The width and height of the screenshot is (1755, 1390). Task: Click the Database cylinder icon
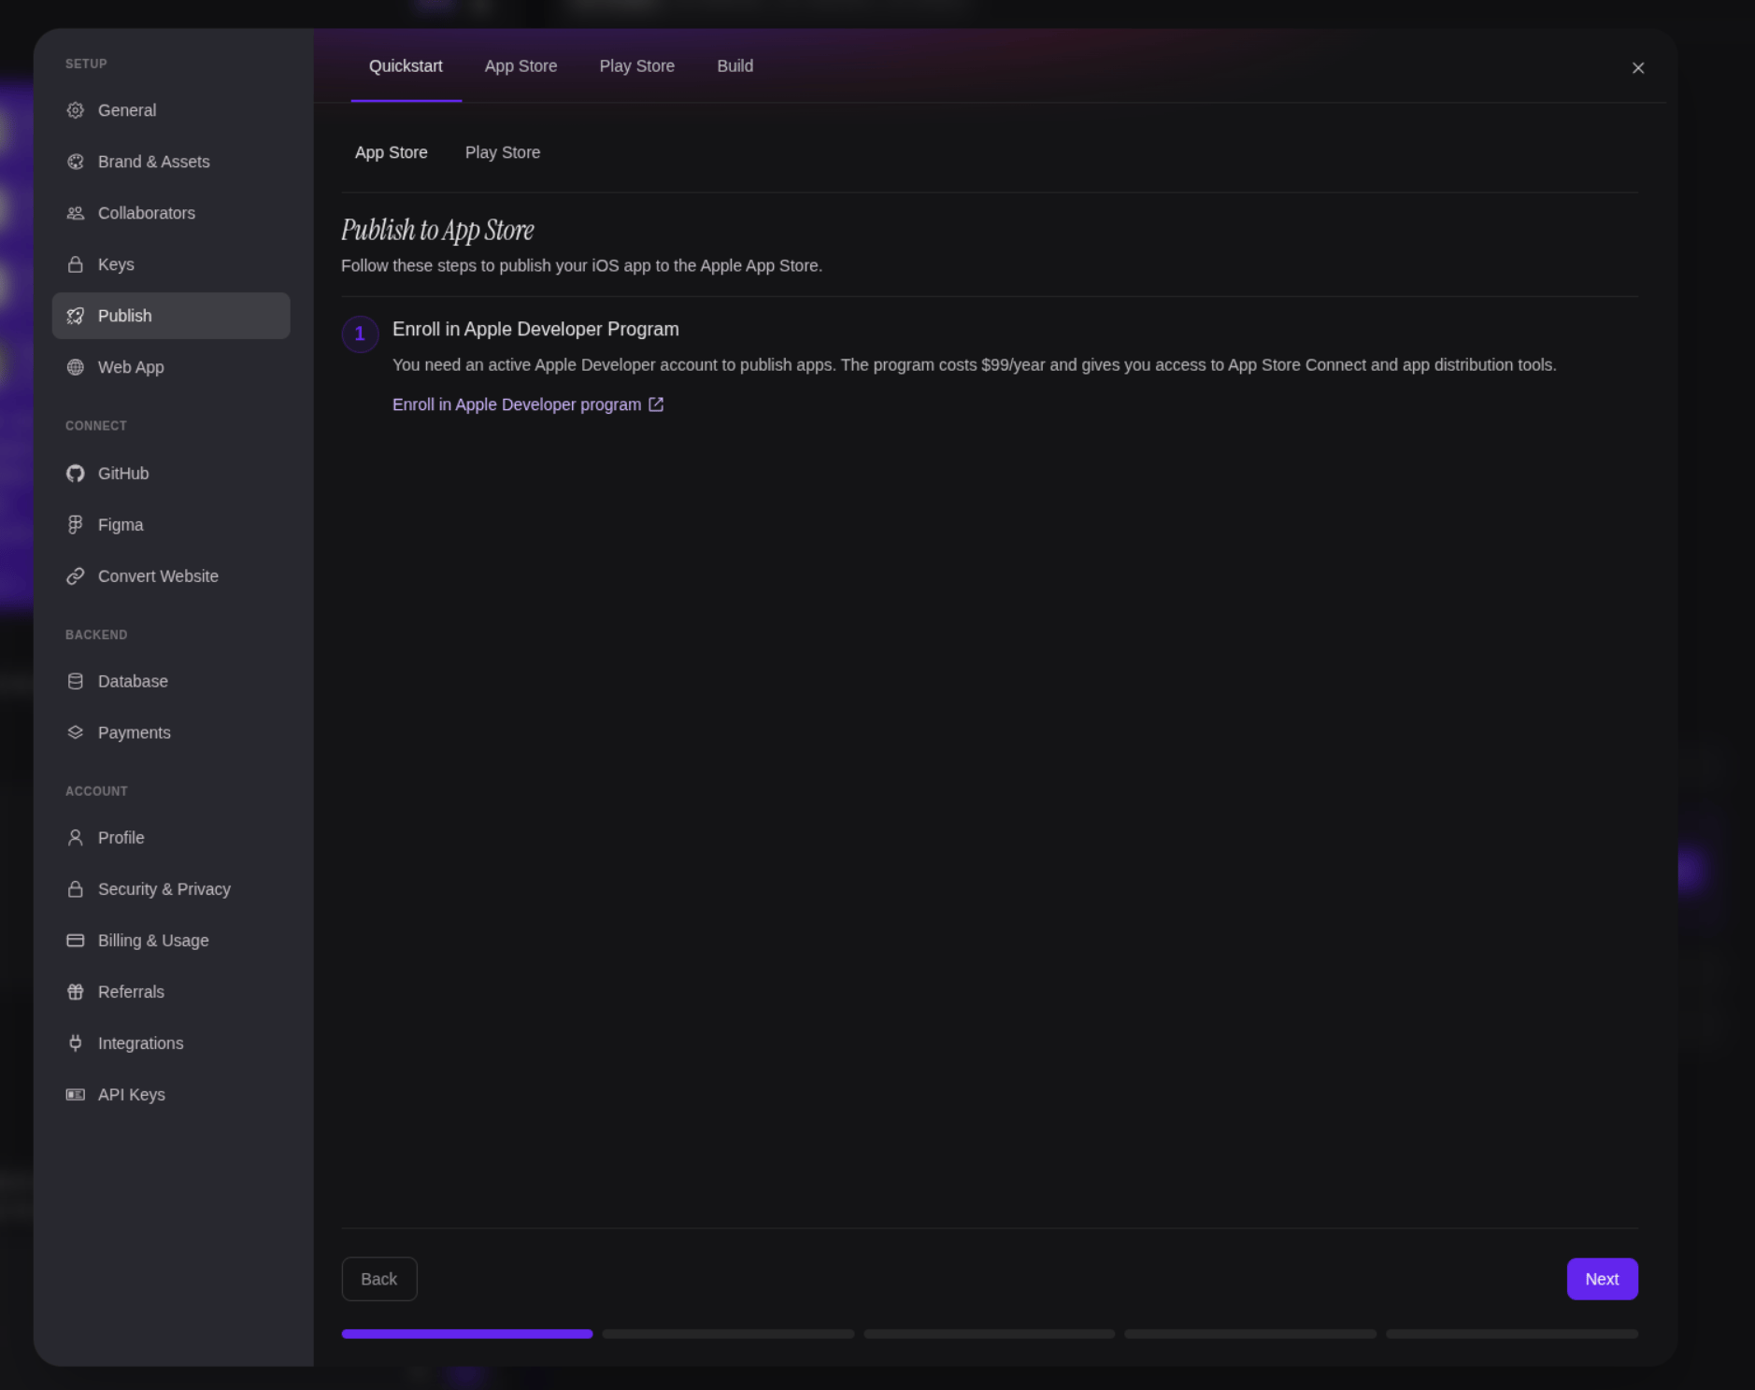(76, 681)
